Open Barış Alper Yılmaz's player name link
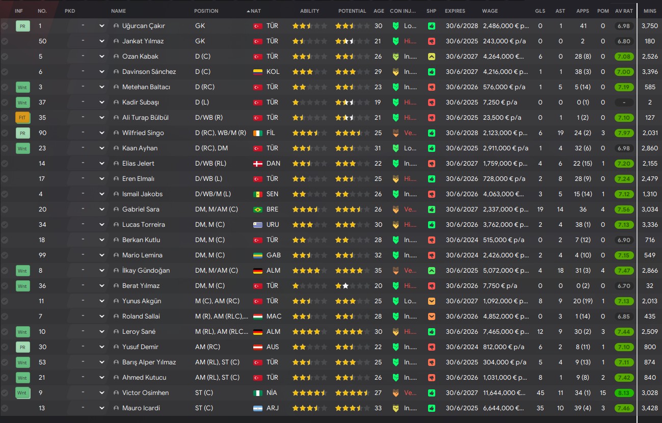The height and width of the screenshot is (423, 662). pyautogui.click(x=149, y=362)
